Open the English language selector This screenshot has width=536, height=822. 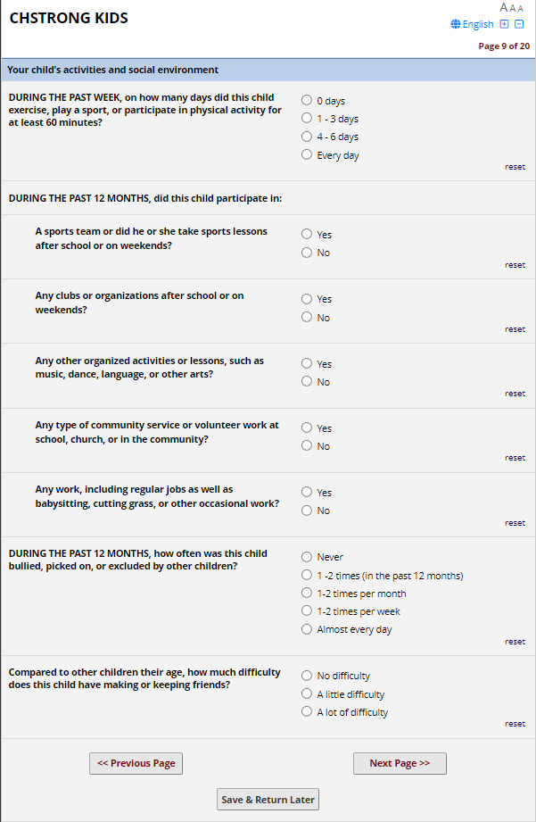pos(477,24)
